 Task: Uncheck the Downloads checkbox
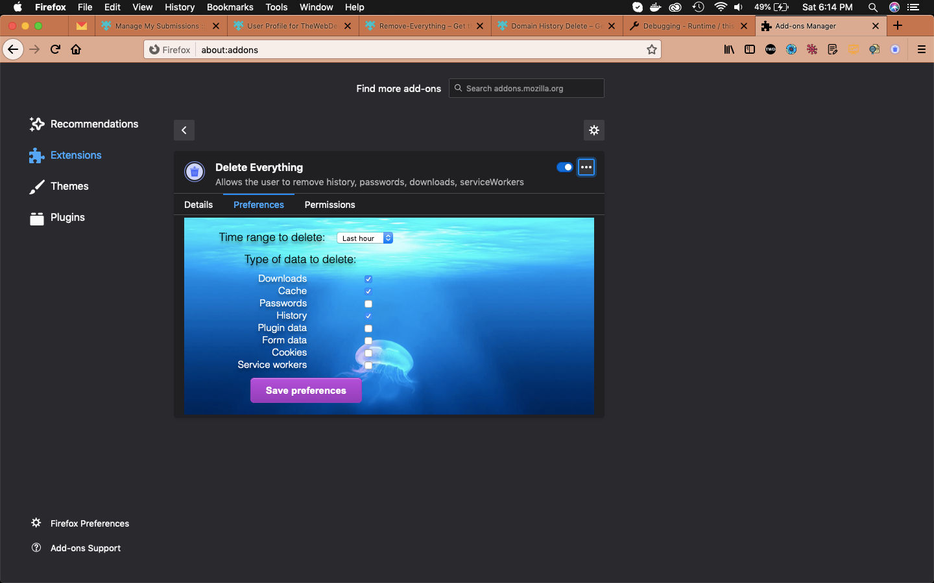pyautogui.click(x=368, y=279)
